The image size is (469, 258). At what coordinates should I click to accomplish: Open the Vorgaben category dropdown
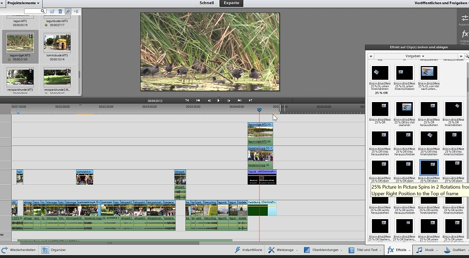(x=415, y=56)
